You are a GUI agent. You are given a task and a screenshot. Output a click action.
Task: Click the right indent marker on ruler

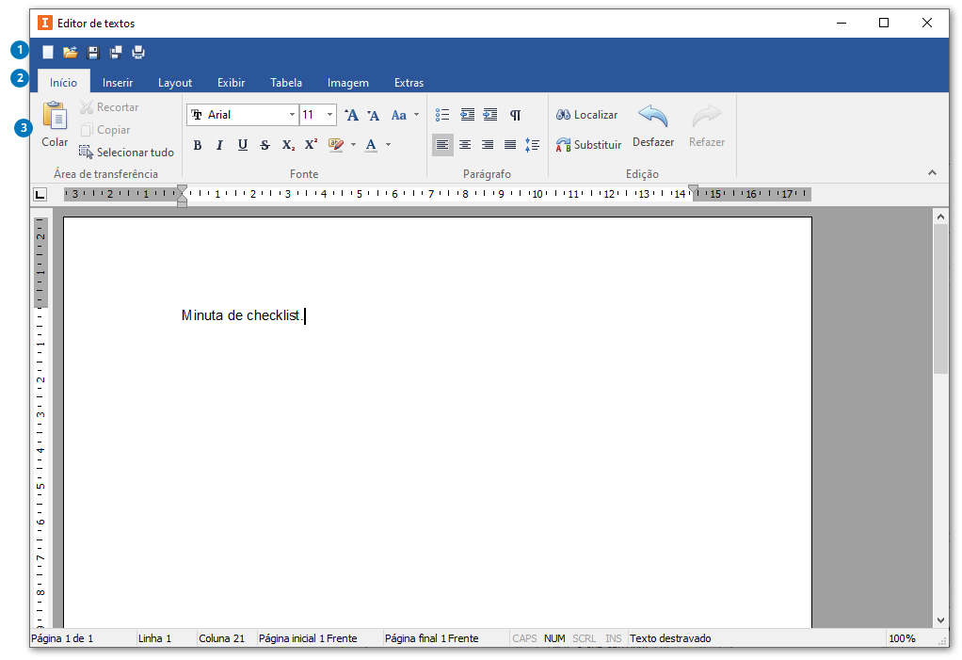coord(694,189)
